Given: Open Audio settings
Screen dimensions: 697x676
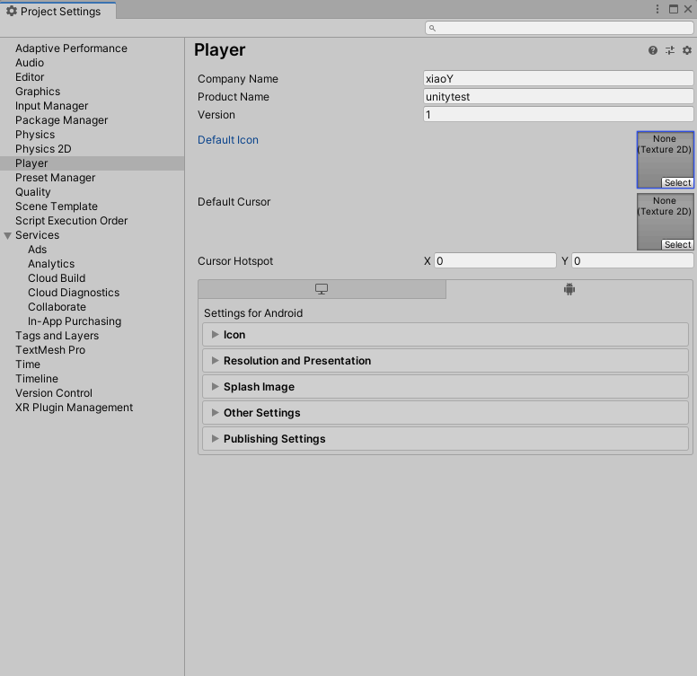Looking at the screenshot, I should point(30,63).
